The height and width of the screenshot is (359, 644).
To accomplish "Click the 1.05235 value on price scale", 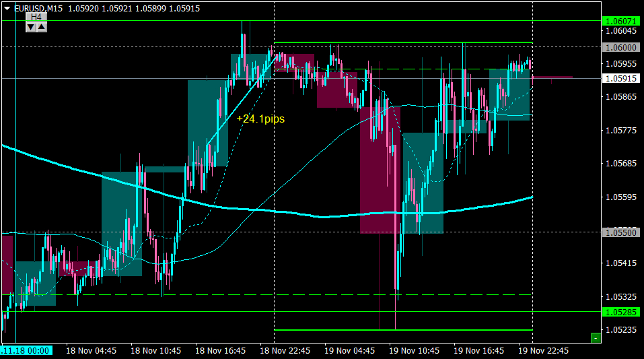I will click(621, 329).
